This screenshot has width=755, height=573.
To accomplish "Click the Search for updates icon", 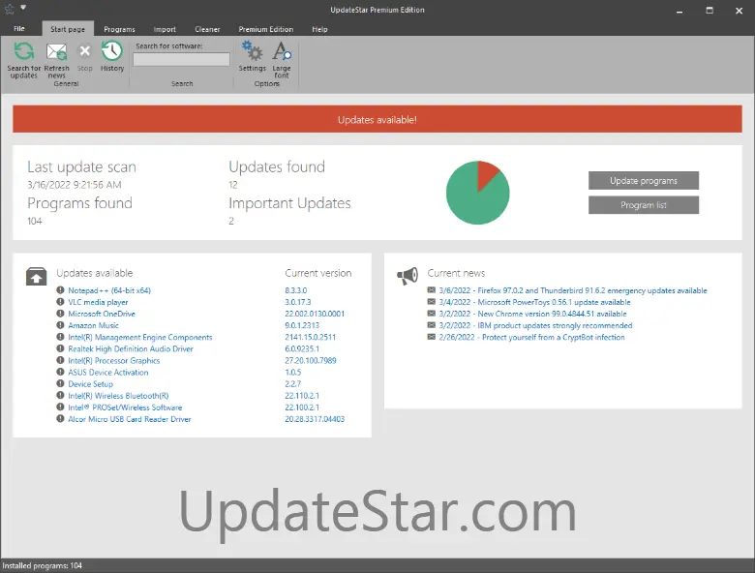I will [x=23, y=52].
